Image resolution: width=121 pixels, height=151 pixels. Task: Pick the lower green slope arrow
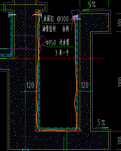[x=102, y=128]
